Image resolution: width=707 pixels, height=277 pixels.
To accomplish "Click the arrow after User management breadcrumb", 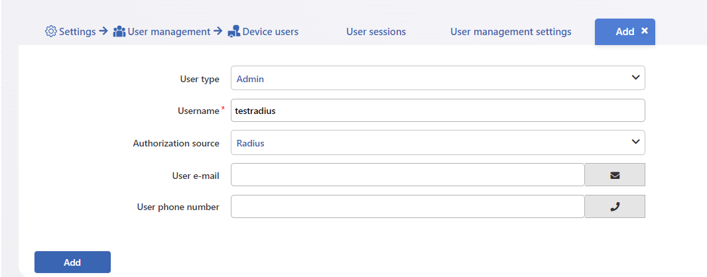I will click(x=218, y=32).
